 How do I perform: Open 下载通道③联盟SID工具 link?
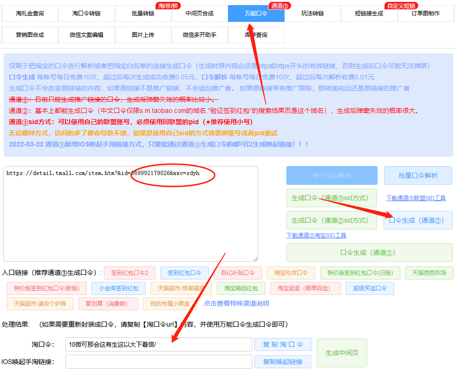pyautogui.click(x=415, y=198)
